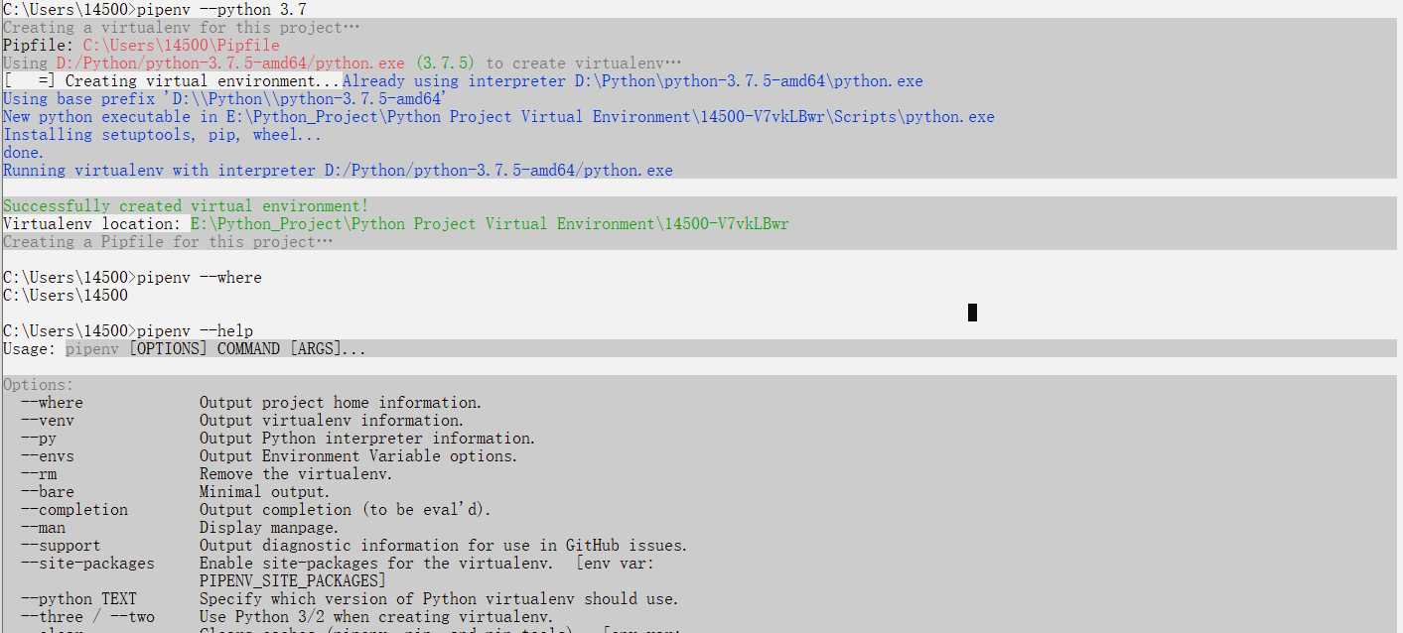Click 'Running virtualenv with interpreter' line
Screen dimensions: 1403x633
338,171
